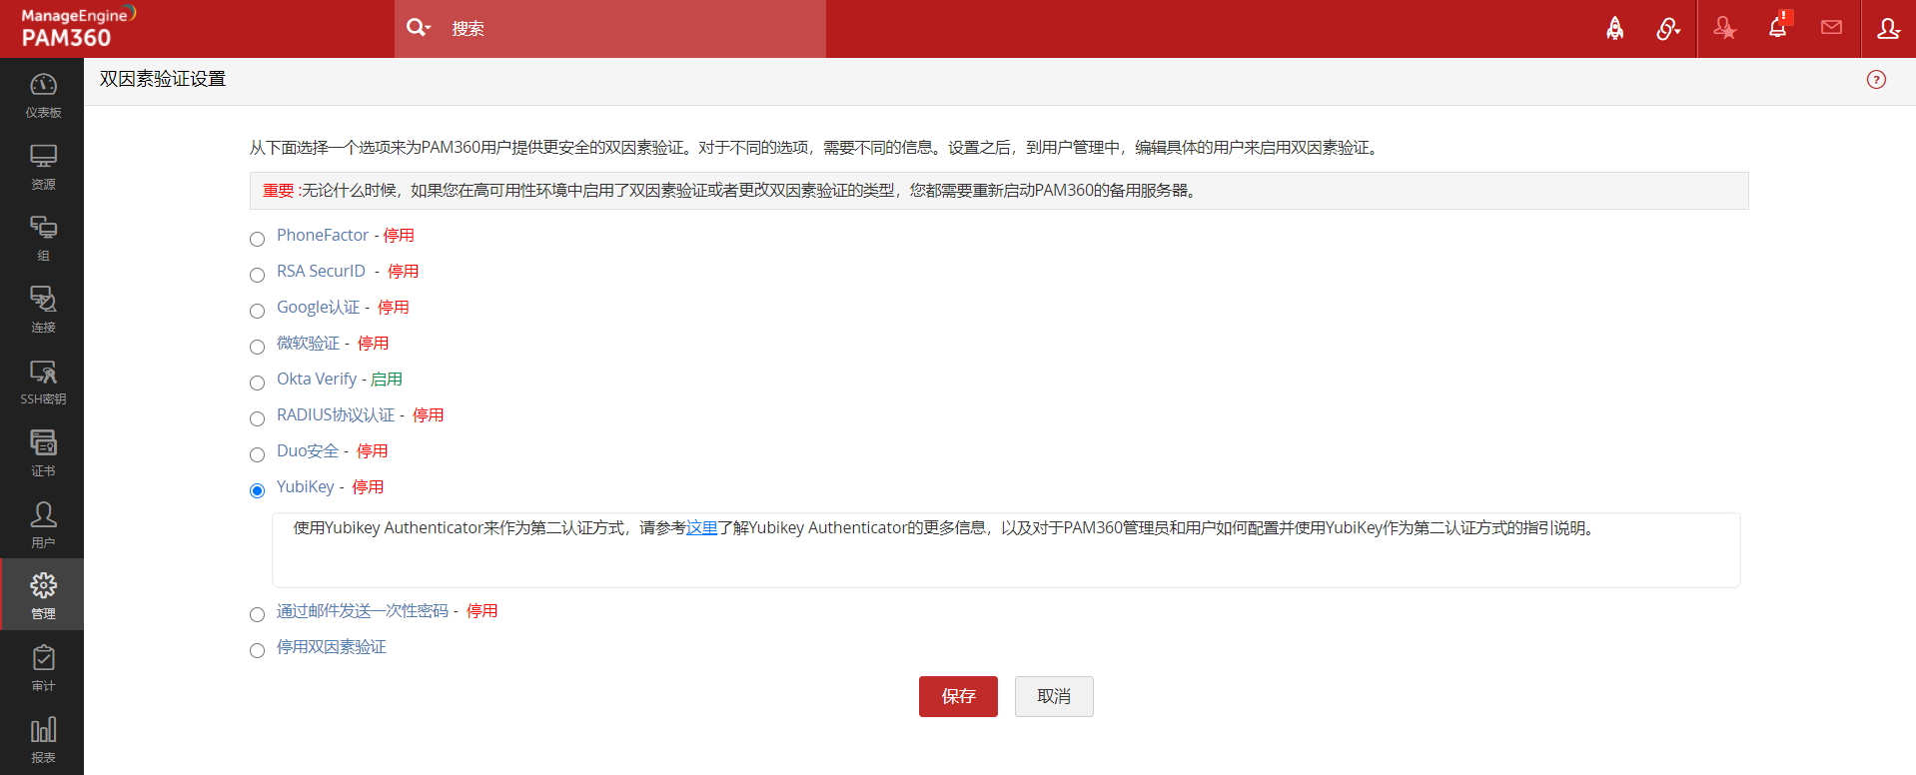Click the 停用 status next to PhoneFactor
Viewport: 1916px width, 775px height.
click(x=399, y=236)
